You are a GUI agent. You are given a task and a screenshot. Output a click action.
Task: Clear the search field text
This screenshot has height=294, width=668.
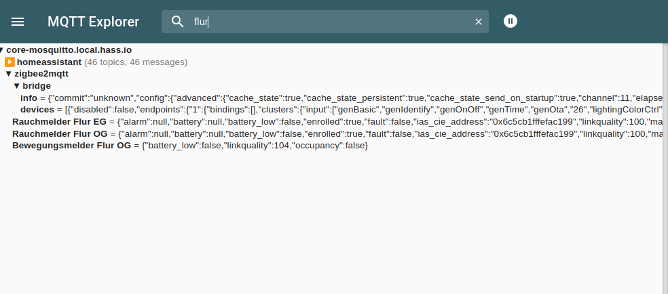coord(478,22)
